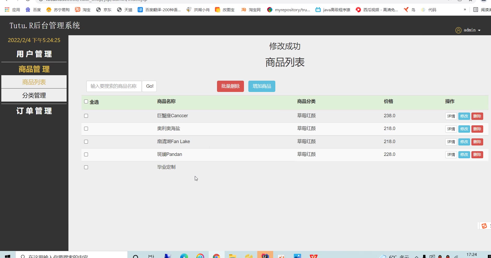Select 商品列表 in the sidebar menu
491x258 pixels.
pos(34,82)
